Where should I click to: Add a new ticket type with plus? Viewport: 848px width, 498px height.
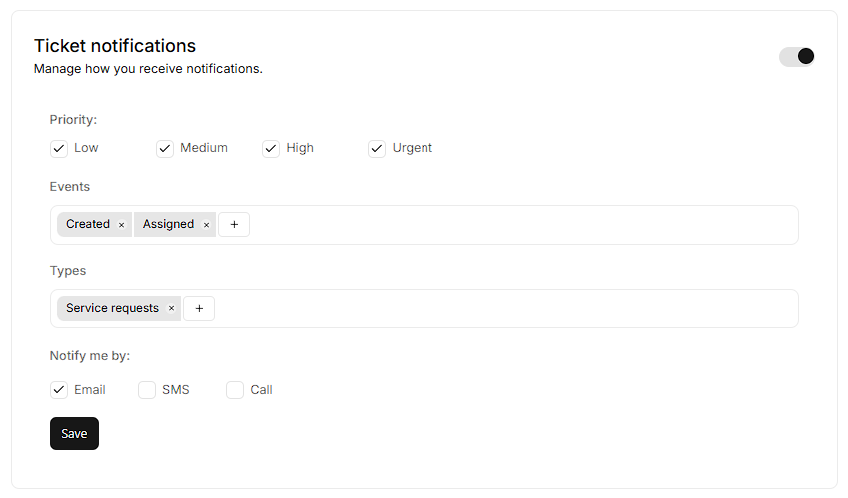coord(199,309)
